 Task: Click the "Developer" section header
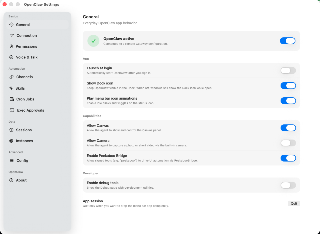91,173
